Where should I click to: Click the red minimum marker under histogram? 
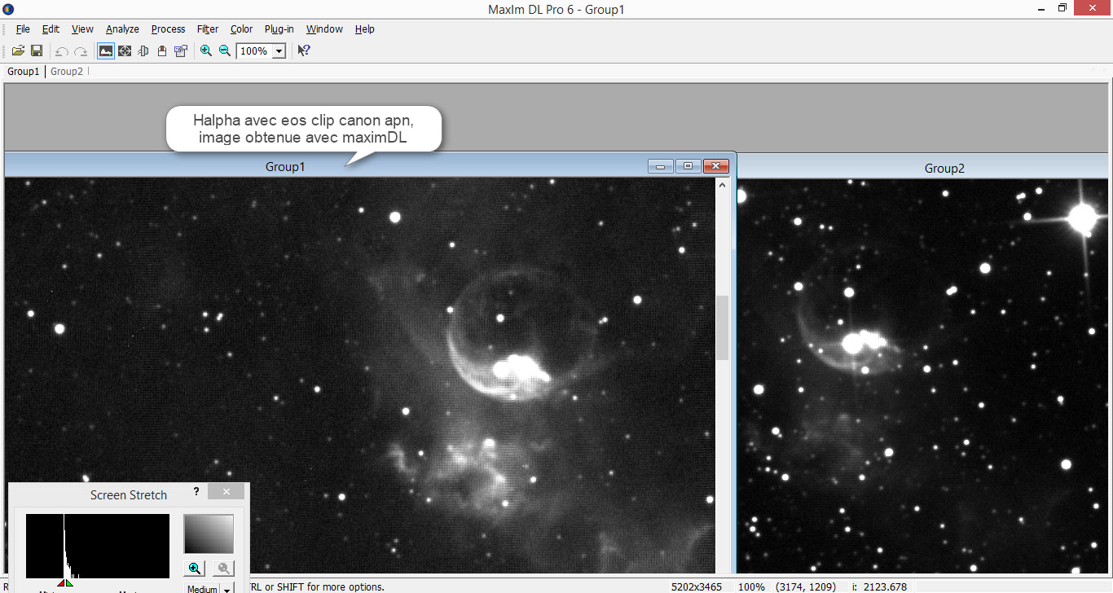pos(61,583)
